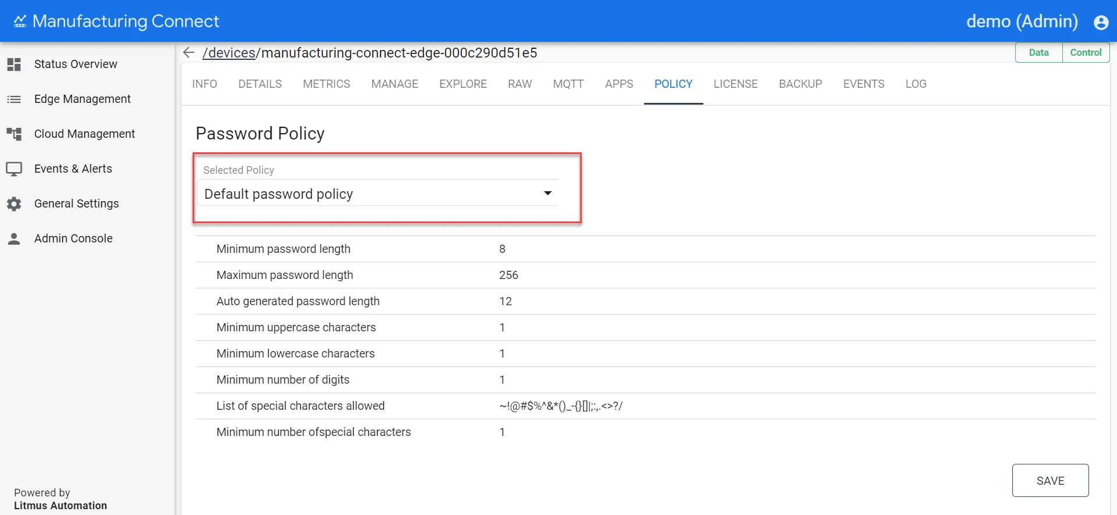Open the BACKUP tab
1117x515 pixels.
[x=800, y=84]
